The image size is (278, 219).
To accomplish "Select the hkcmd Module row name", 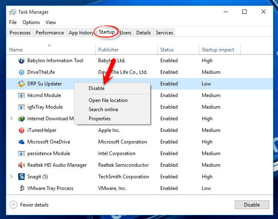I will click(44, 95).
